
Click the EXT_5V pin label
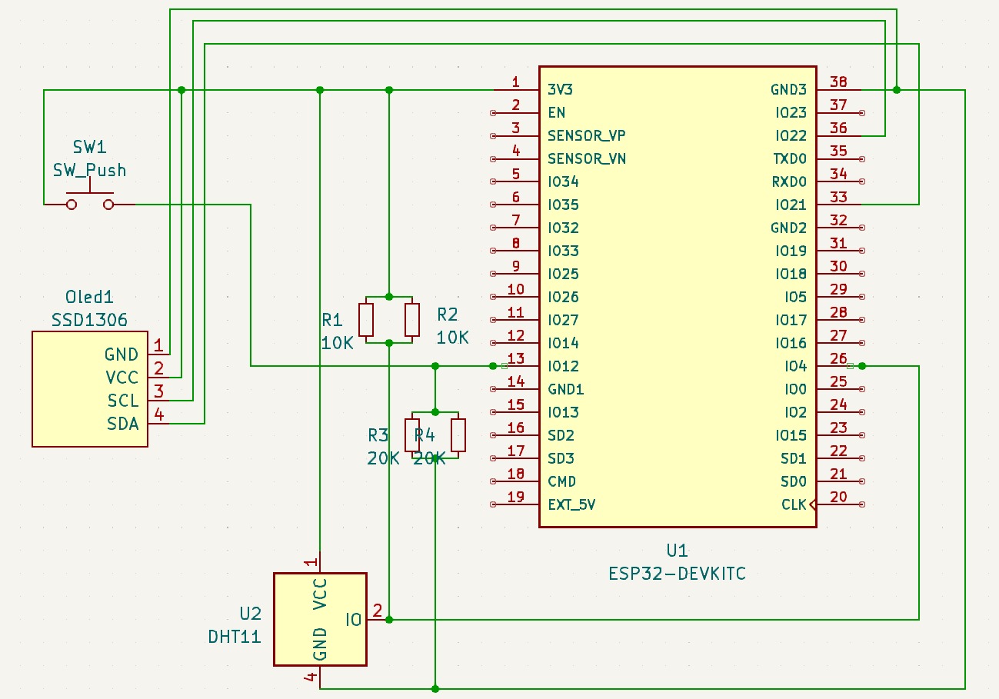point(571,504)
